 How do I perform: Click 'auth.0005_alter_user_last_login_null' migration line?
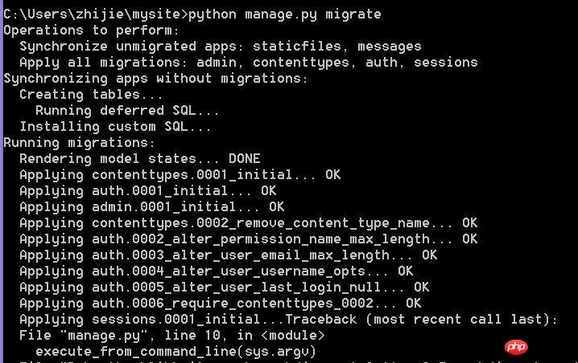coord(224,287)
